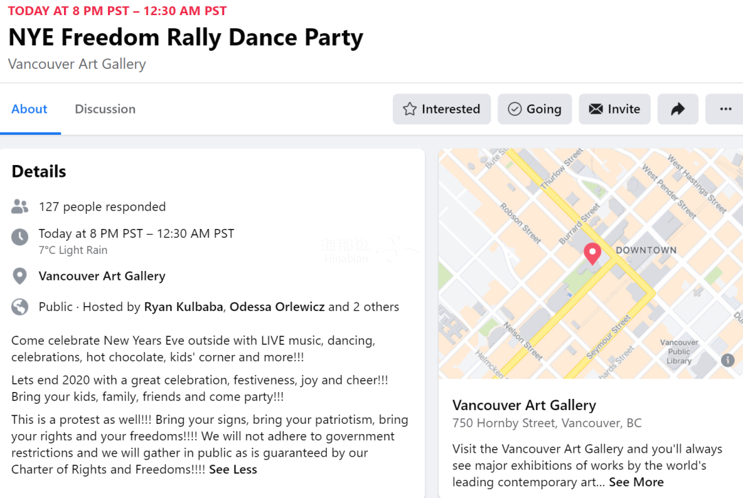This screenshot has width=743, height=498.
Task: Open host Odessa Orlewicz's profile
Action: point(277,307)
